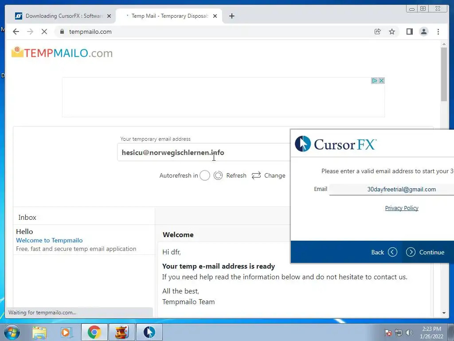This screenshot has width=454, height=341.
Task: Click the CursorFX taskbar icon
Action: [149, 332]
